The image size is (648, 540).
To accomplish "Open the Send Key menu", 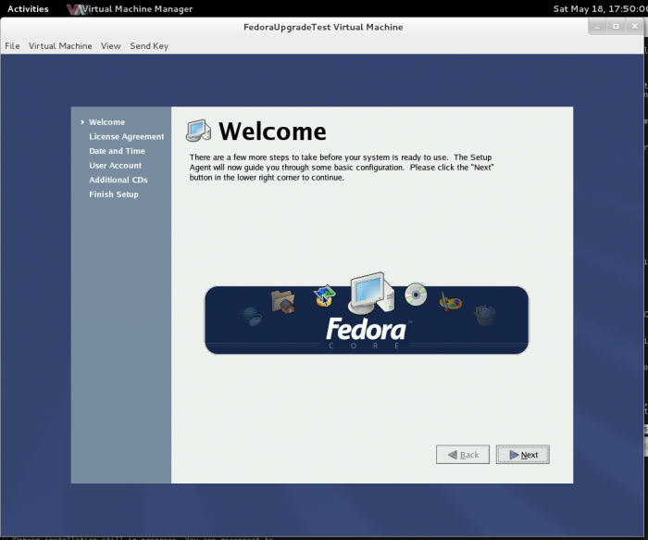I will tap(149, 46).
